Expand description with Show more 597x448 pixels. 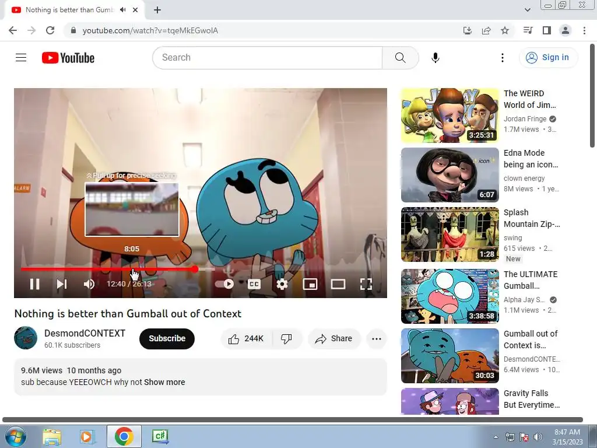(164, 382)
